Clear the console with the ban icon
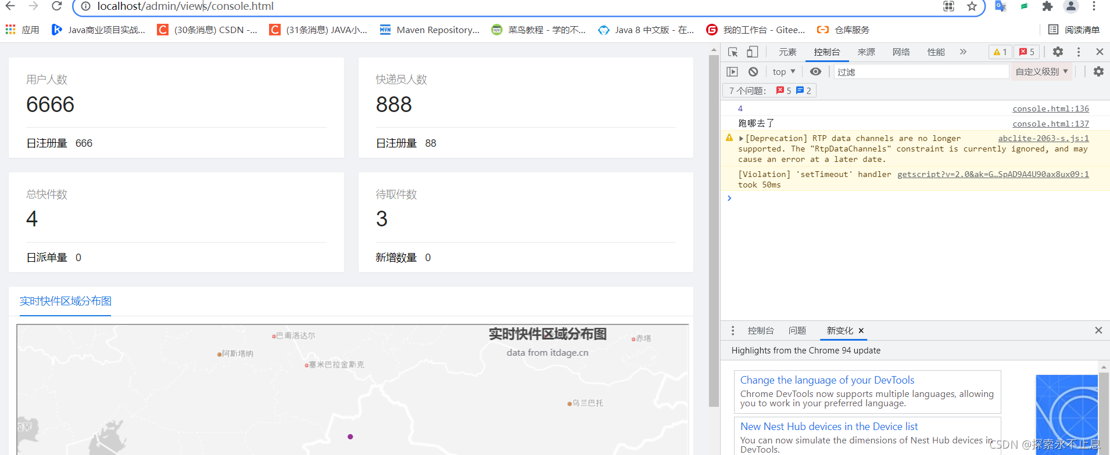 [753, 71]
